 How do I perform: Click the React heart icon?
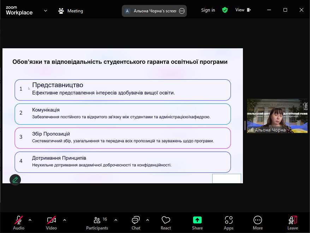click(x=166, y=220)
